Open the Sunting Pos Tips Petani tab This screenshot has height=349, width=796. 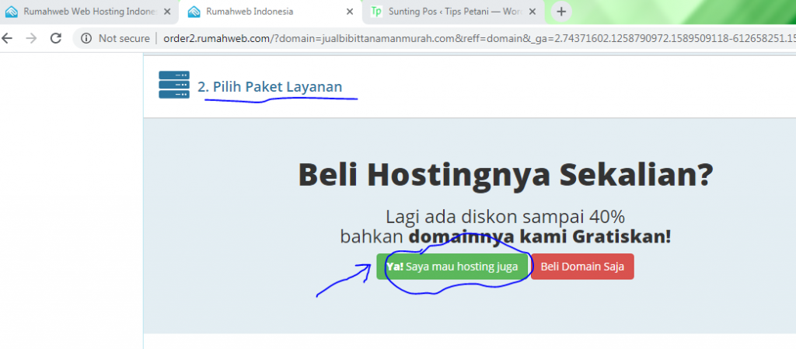pos(453,12)
